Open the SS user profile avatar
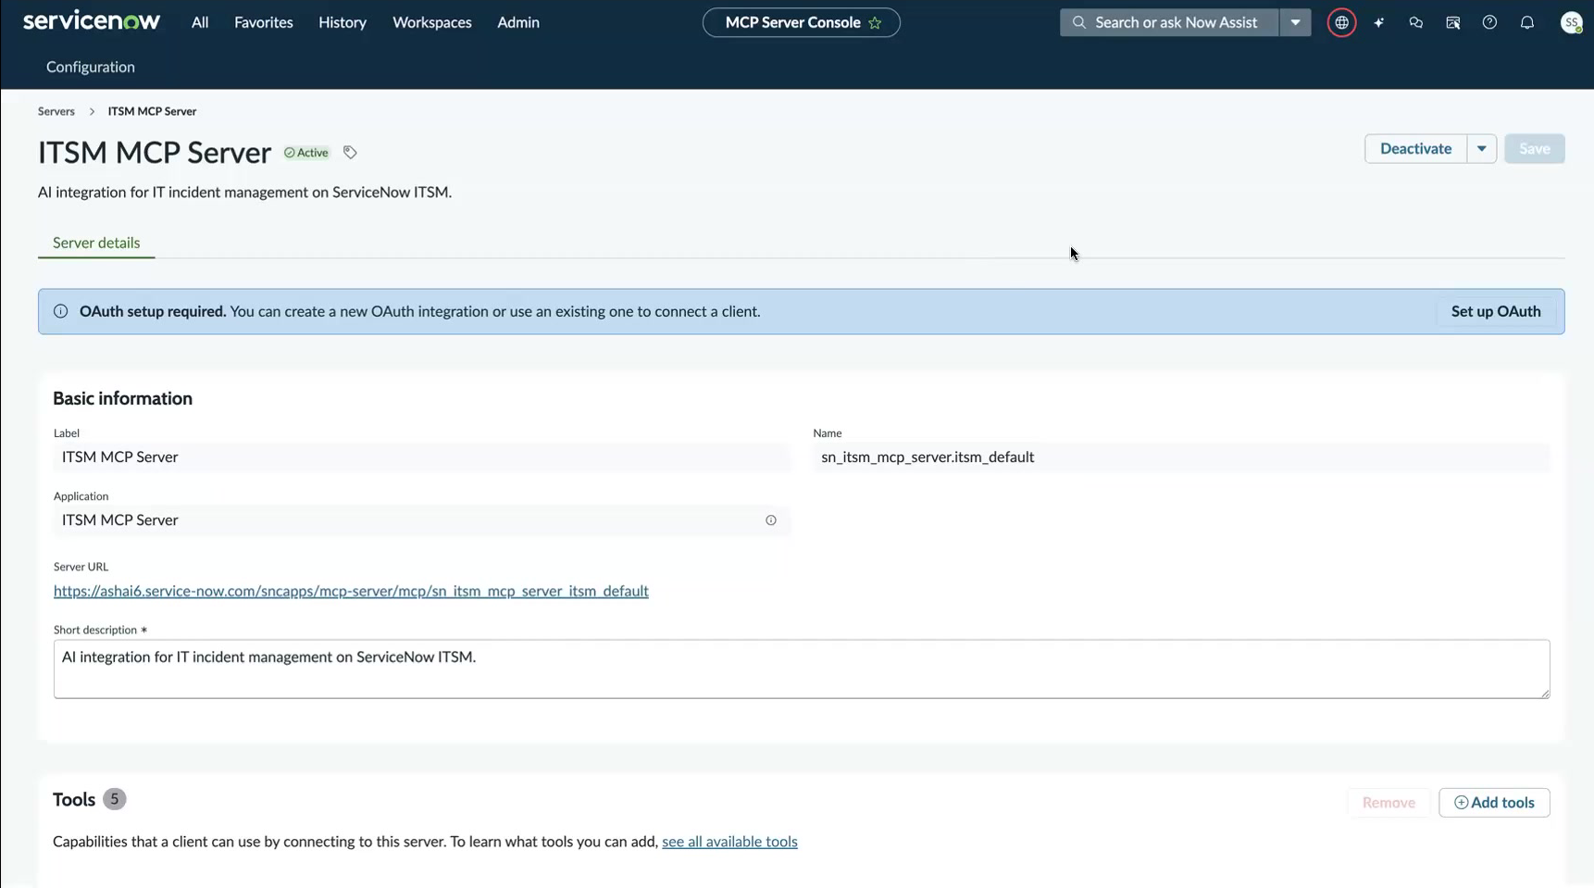Viewport: 1594px width, 888px height. tap(1571, 22)
